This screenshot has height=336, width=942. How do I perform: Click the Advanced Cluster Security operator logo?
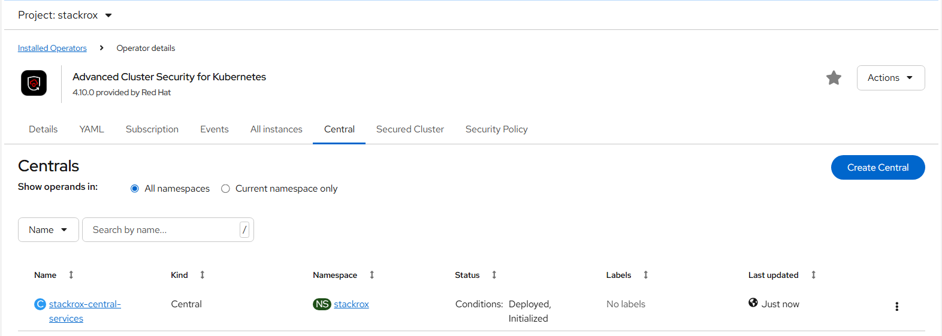(x=34, y=83)
